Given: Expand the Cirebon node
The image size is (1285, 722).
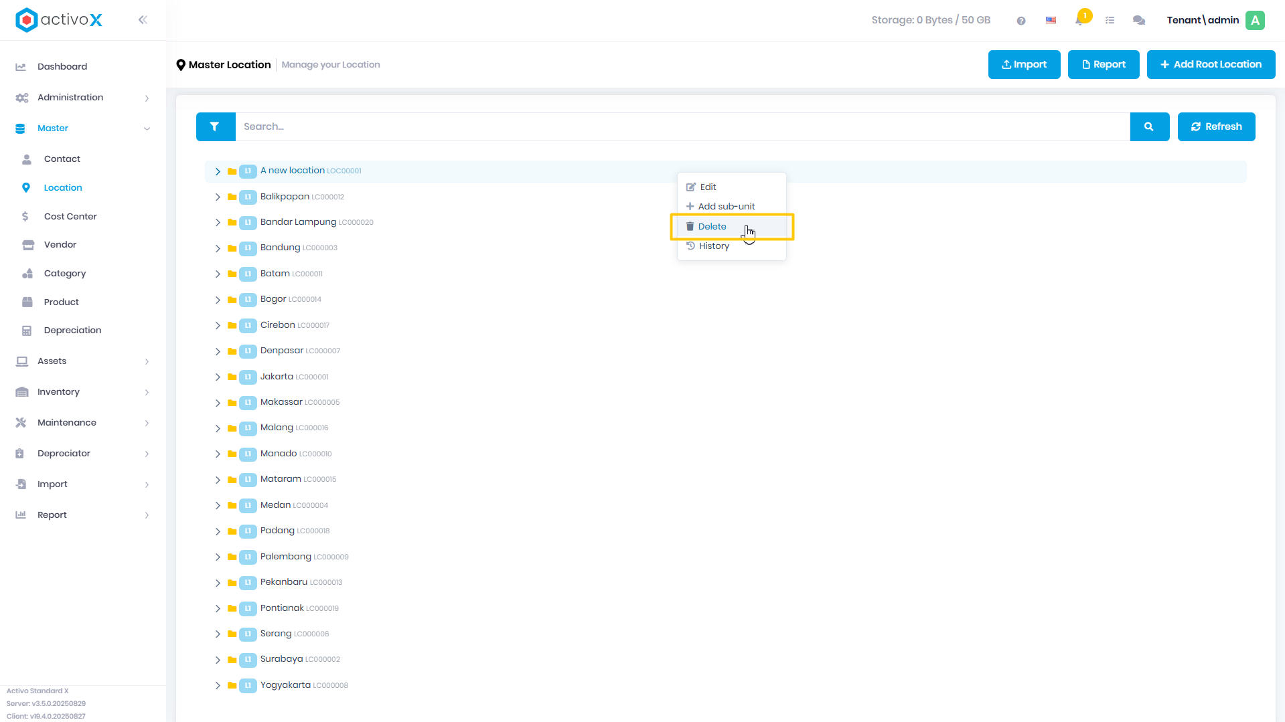Looking at the screenshot, I should click(218, 326).
